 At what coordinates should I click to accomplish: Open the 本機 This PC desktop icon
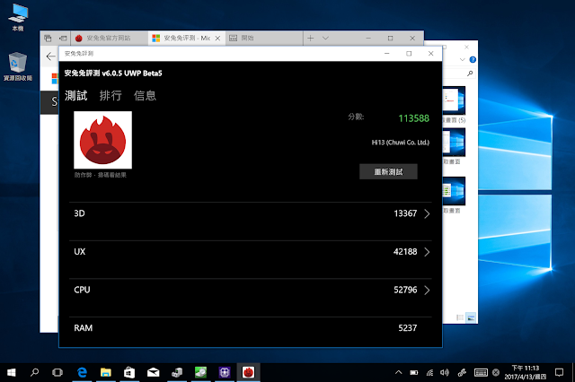pos(18,18)
